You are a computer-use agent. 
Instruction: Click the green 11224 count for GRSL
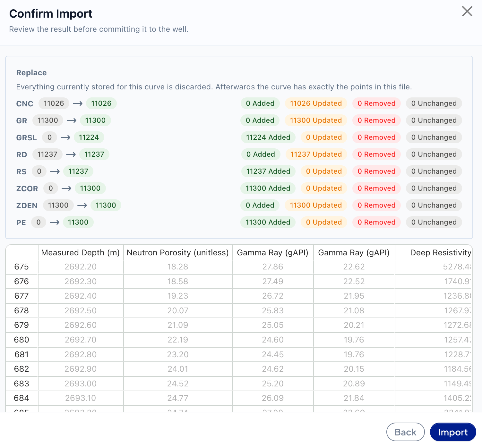click(89, 137)
